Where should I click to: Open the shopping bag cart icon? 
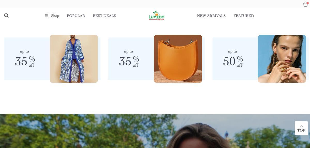pos(305,4)
